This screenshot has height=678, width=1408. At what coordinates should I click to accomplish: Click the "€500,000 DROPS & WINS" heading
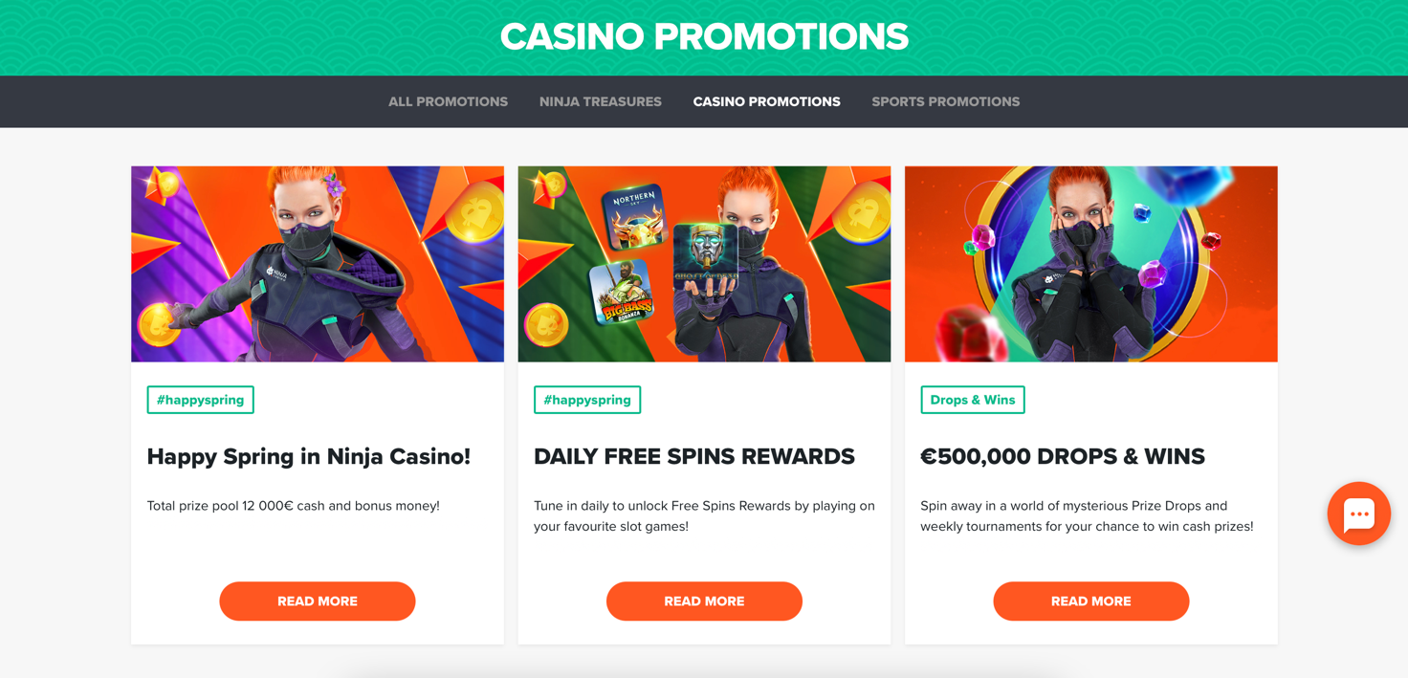(1062, 457)
